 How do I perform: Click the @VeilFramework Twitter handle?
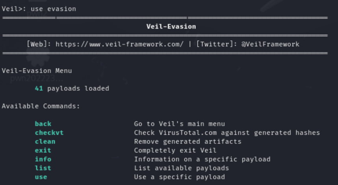pos(270,44)
